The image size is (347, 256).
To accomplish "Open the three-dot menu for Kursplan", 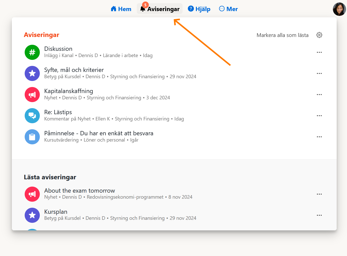I will (x=319, y=215).
